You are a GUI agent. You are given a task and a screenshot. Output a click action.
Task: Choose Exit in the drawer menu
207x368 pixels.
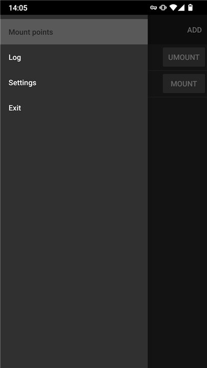click(x=74, y=108)
